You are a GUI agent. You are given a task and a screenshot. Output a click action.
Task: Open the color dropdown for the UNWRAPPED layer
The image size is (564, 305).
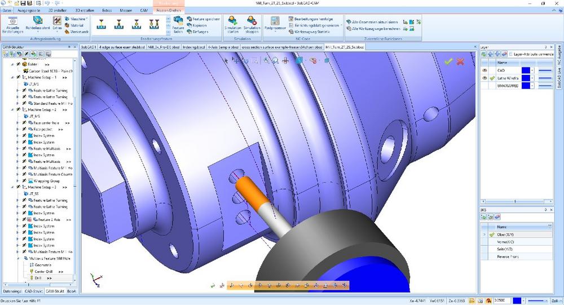pyautogui.click(x=532, y=86)
